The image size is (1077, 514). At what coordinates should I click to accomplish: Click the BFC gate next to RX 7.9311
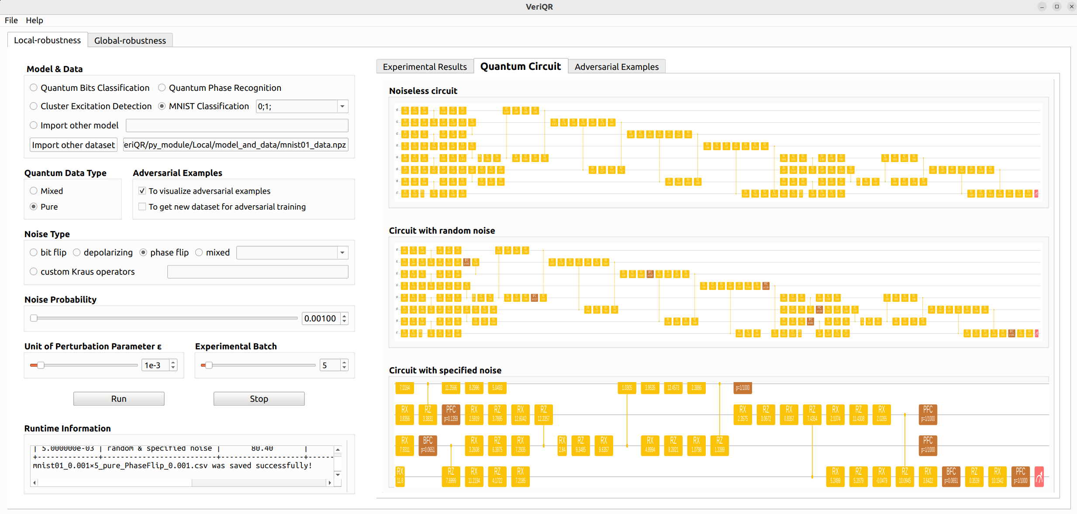tap(428, 445)
